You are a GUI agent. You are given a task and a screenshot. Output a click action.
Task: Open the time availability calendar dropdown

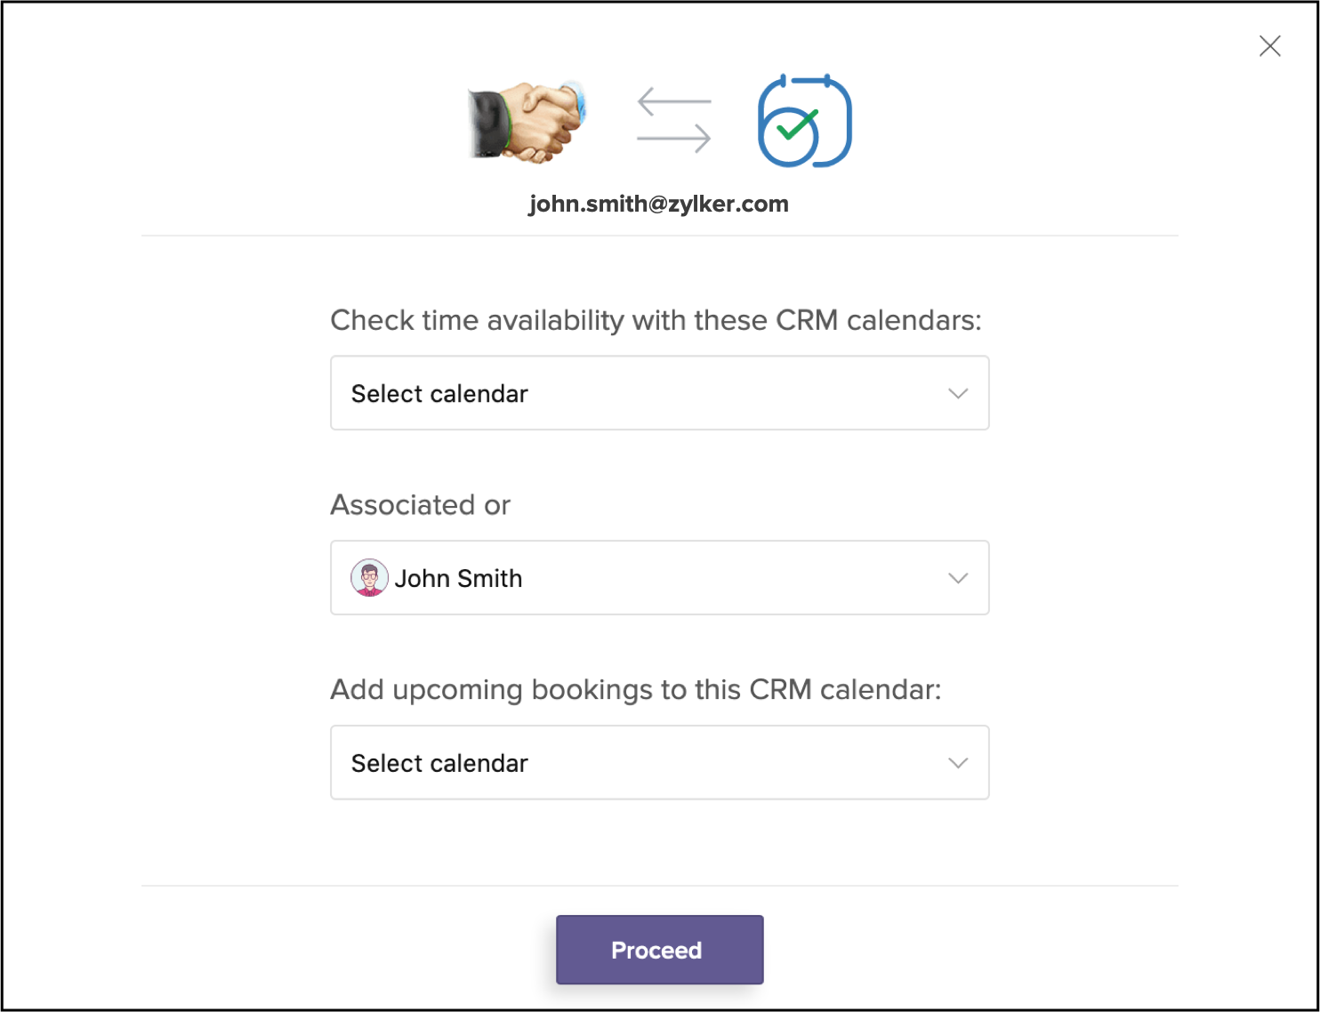click(658, 393)
